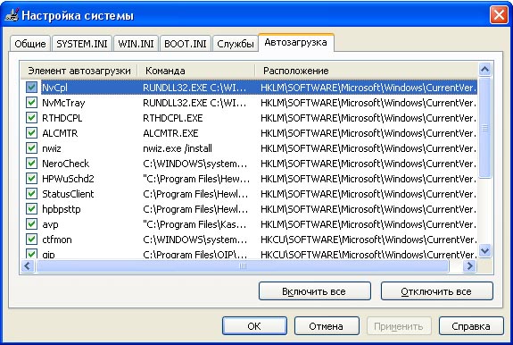Image resolution: width=513 pixels, height=345 pixels.
Task: Click the Отключить все button
Action: point(437,291)
